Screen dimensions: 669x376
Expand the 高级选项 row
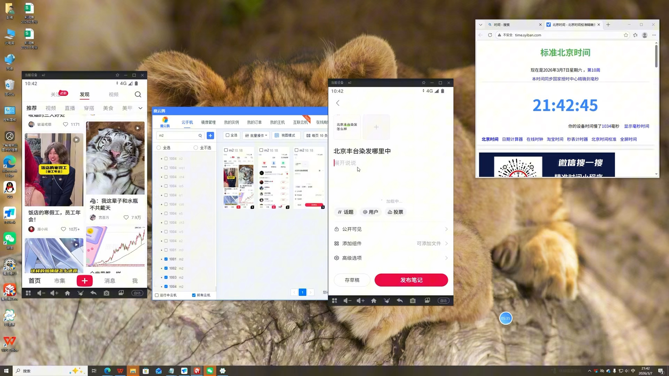tap(391, 258)
